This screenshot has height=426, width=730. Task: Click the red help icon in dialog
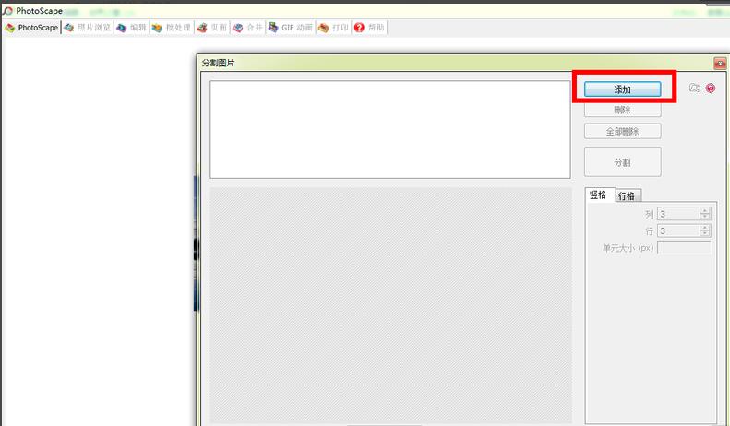(711, 89)
